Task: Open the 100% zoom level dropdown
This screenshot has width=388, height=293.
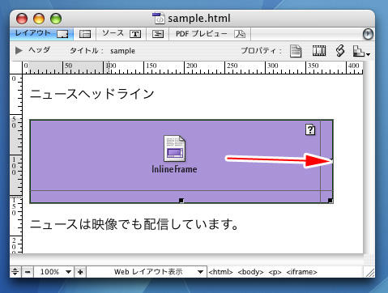Action: pos(55,272)
